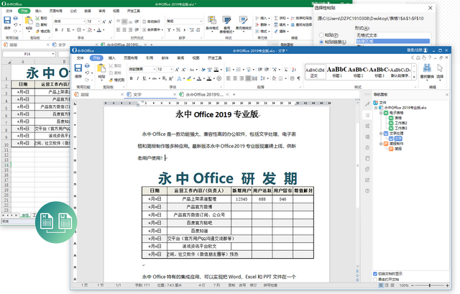460x294 pixels.
Task: Collapse the 电子表格 node in the navigation tree
Action: (381, 113)
